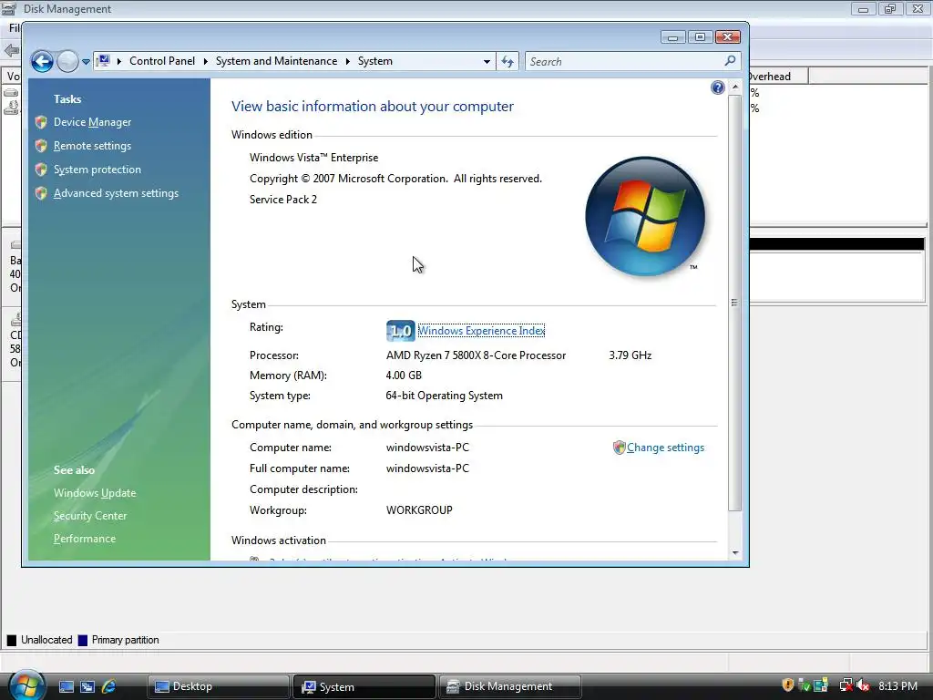Click the Windows Vista logo image
This screenshot has width=933, height=700.
(645, 216)
